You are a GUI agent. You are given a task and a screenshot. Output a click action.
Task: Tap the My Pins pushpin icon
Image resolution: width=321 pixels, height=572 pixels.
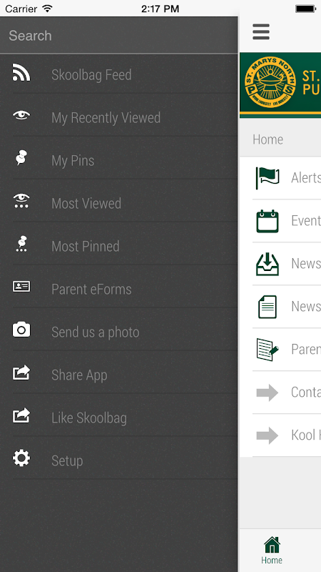(21, 157)
